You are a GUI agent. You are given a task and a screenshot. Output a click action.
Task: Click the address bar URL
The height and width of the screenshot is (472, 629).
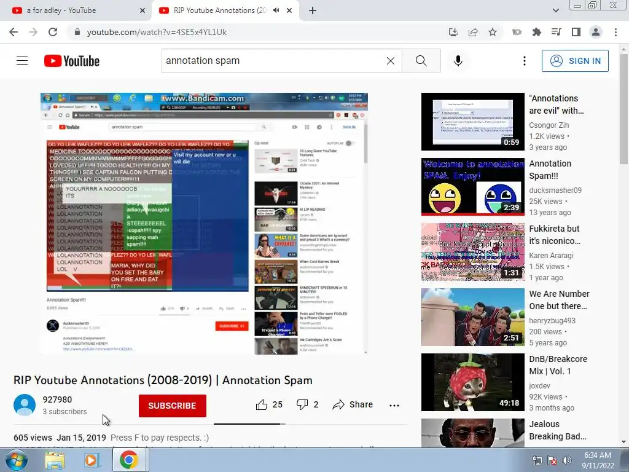157,32
